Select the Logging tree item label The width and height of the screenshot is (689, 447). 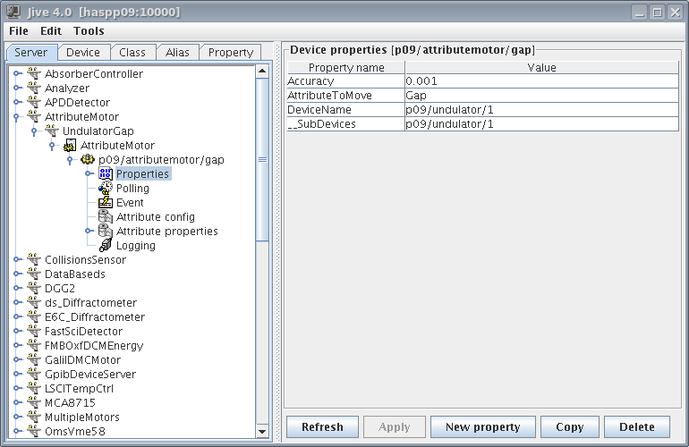click(x=136, y=246)
